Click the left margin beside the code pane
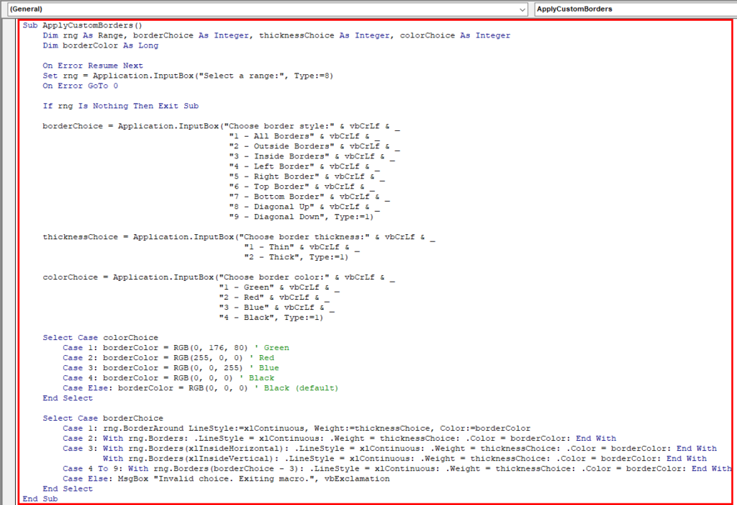This screenshot has height=505, width=737. 9,262
